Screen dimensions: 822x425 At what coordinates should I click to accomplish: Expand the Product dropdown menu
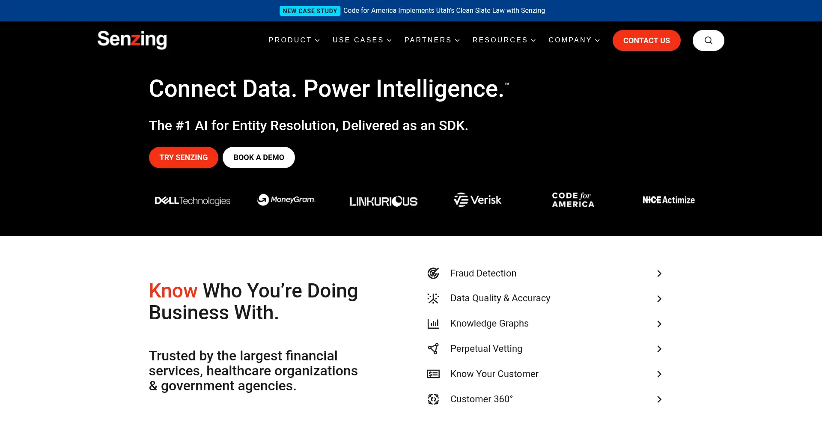(x=294, y=40)
